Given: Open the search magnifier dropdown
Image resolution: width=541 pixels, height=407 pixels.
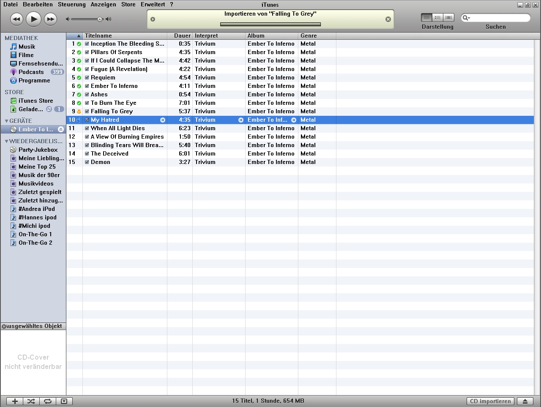Looking at the screenshot, I should tap(466, 18).
